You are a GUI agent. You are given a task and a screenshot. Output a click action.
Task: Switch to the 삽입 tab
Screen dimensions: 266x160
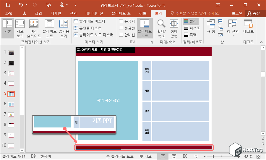[x=38, y=13]
